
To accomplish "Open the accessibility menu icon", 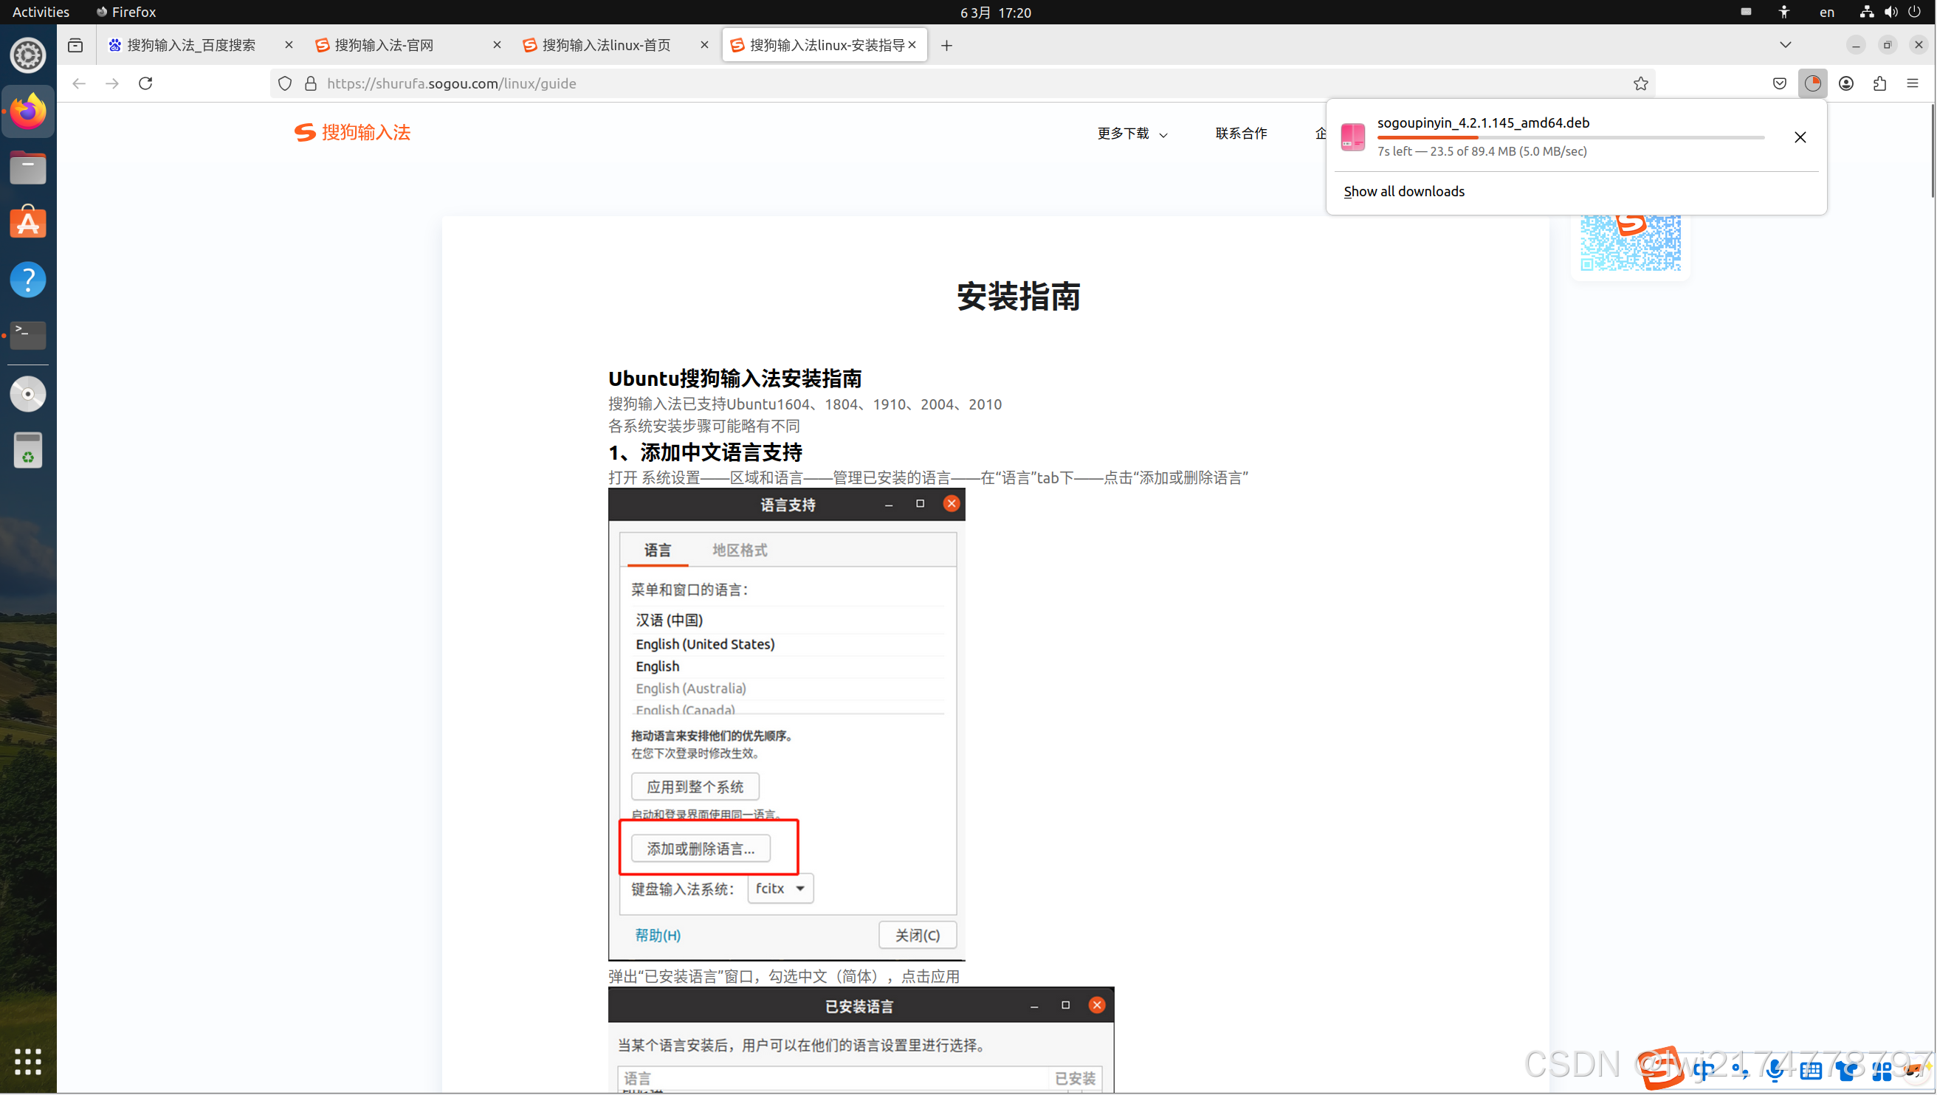I will pyautogui.click(x=1784, y=12).
